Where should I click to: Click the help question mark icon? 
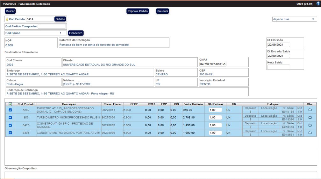[x=317, y=4]
